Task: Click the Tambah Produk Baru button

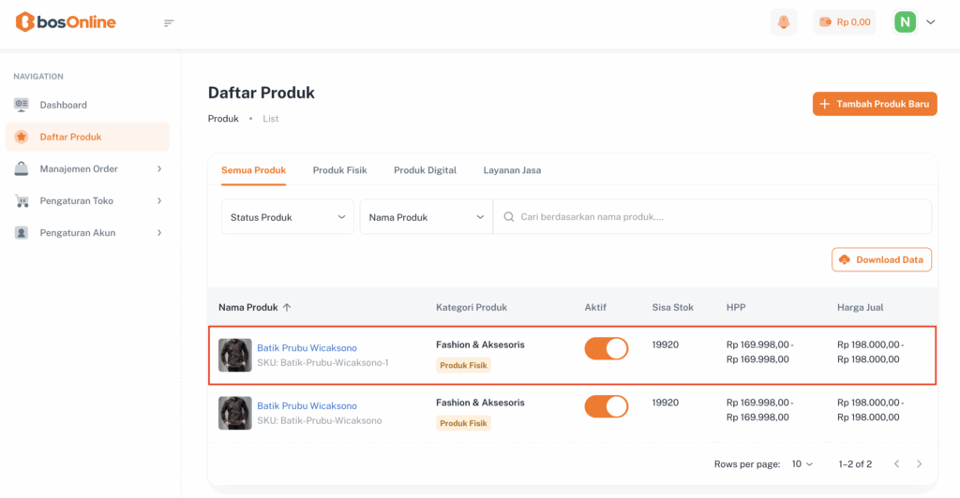Action: click(x=875, y=104)
